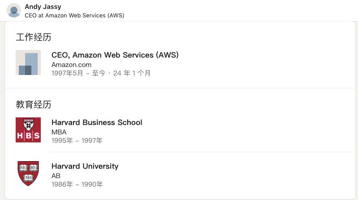This screenshot has height=200, width=358.
Task: Select the 教育经历 section heading
Action: tap(34, 104)
